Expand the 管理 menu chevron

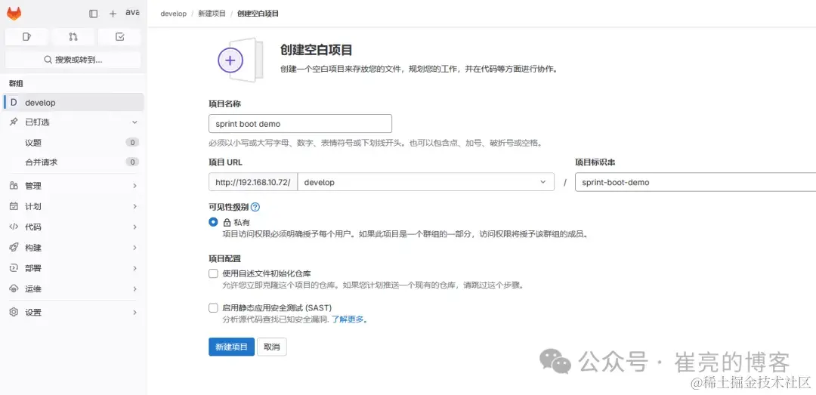(x=134, y=186)
